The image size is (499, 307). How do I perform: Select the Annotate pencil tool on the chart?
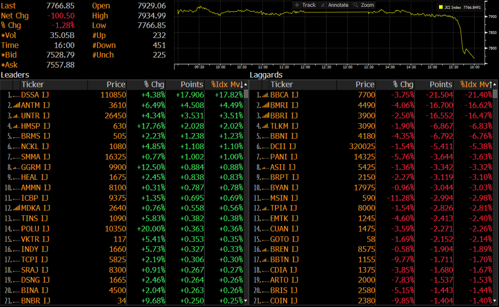(x=334, y=5)
